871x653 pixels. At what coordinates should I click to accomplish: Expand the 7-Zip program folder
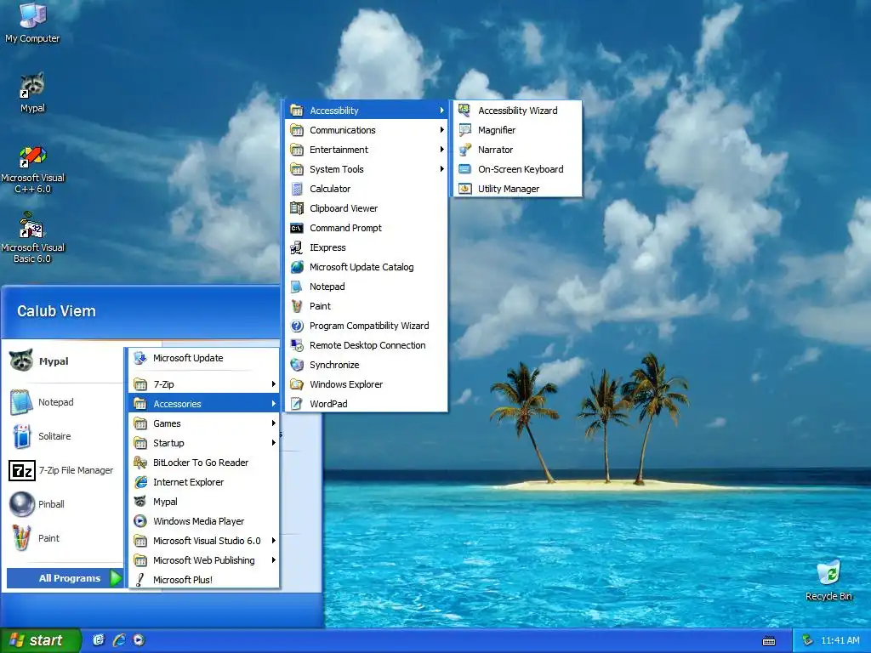[204, 384]
